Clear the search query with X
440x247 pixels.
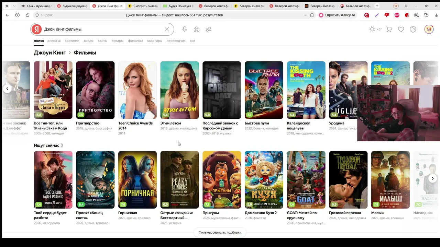point(167,30)
